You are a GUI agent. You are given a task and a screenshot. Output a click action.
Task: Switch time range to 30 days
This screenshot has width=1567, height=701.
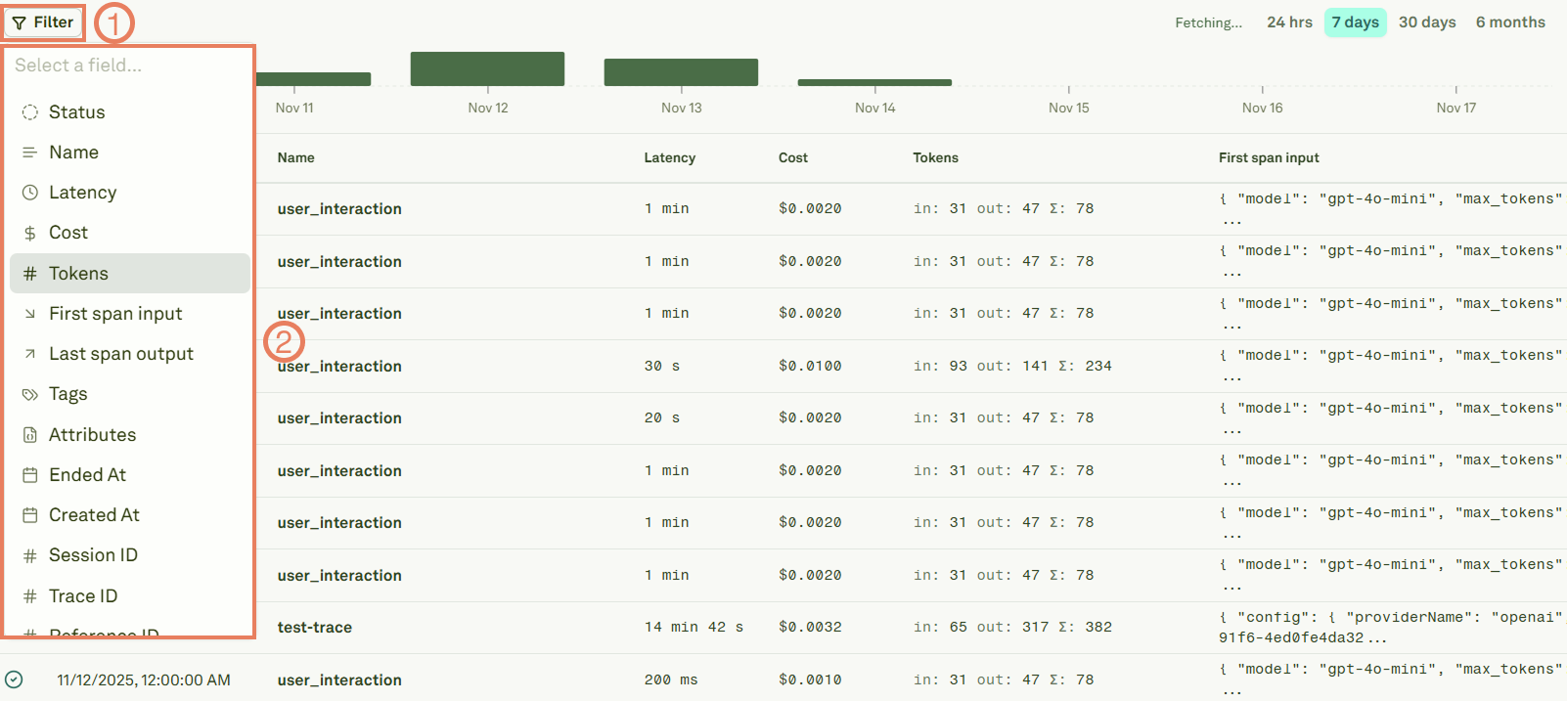pos(1427,22)
